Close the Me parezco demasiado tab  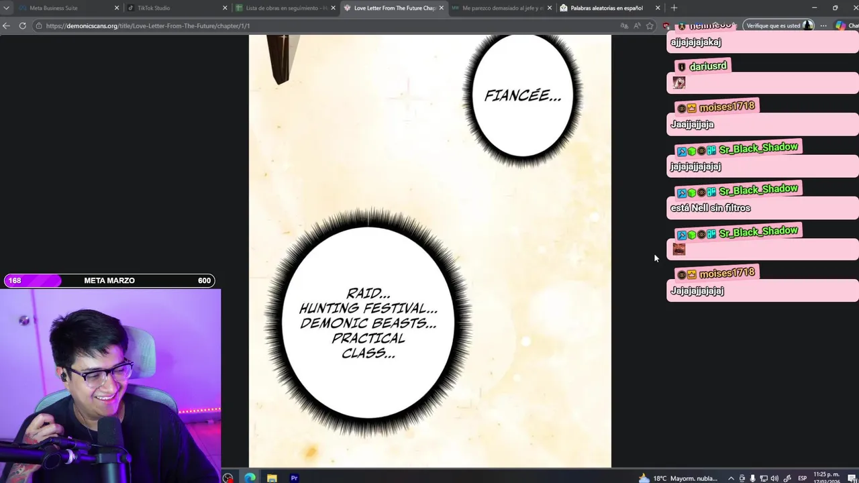pyautogui.click(x=550, y=8)
